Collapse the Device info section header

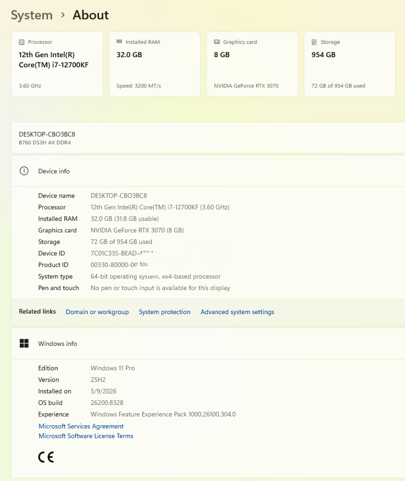click(208, 171)
